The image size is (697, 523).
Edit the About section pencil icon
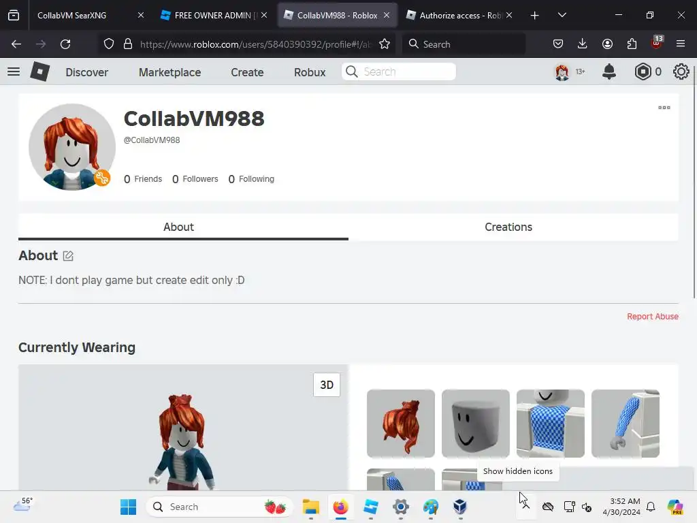coord(68,256)
